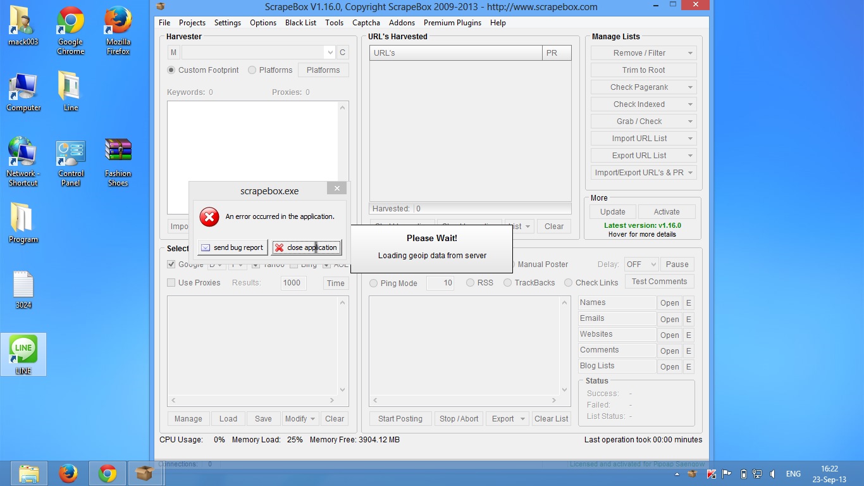Open the volume speaker tray icon

[x=773, y=474]
